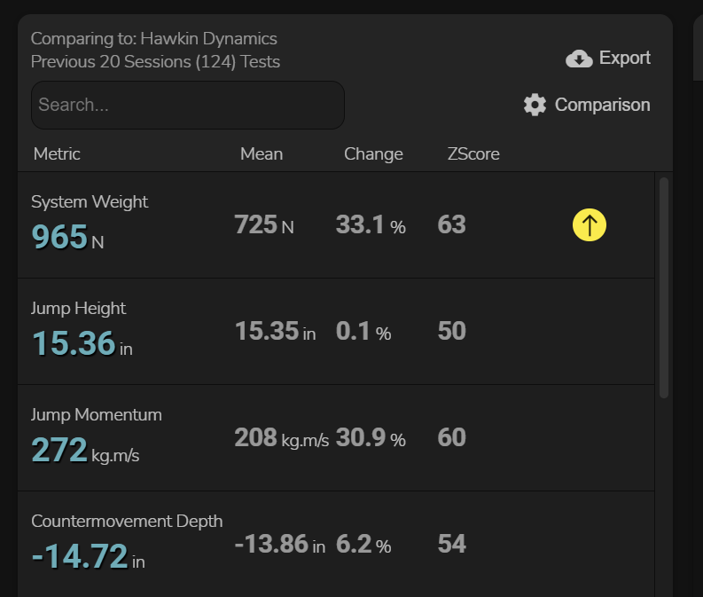Sort by the Metric column header
Screen dimensions: 703x597
(57, 153)
